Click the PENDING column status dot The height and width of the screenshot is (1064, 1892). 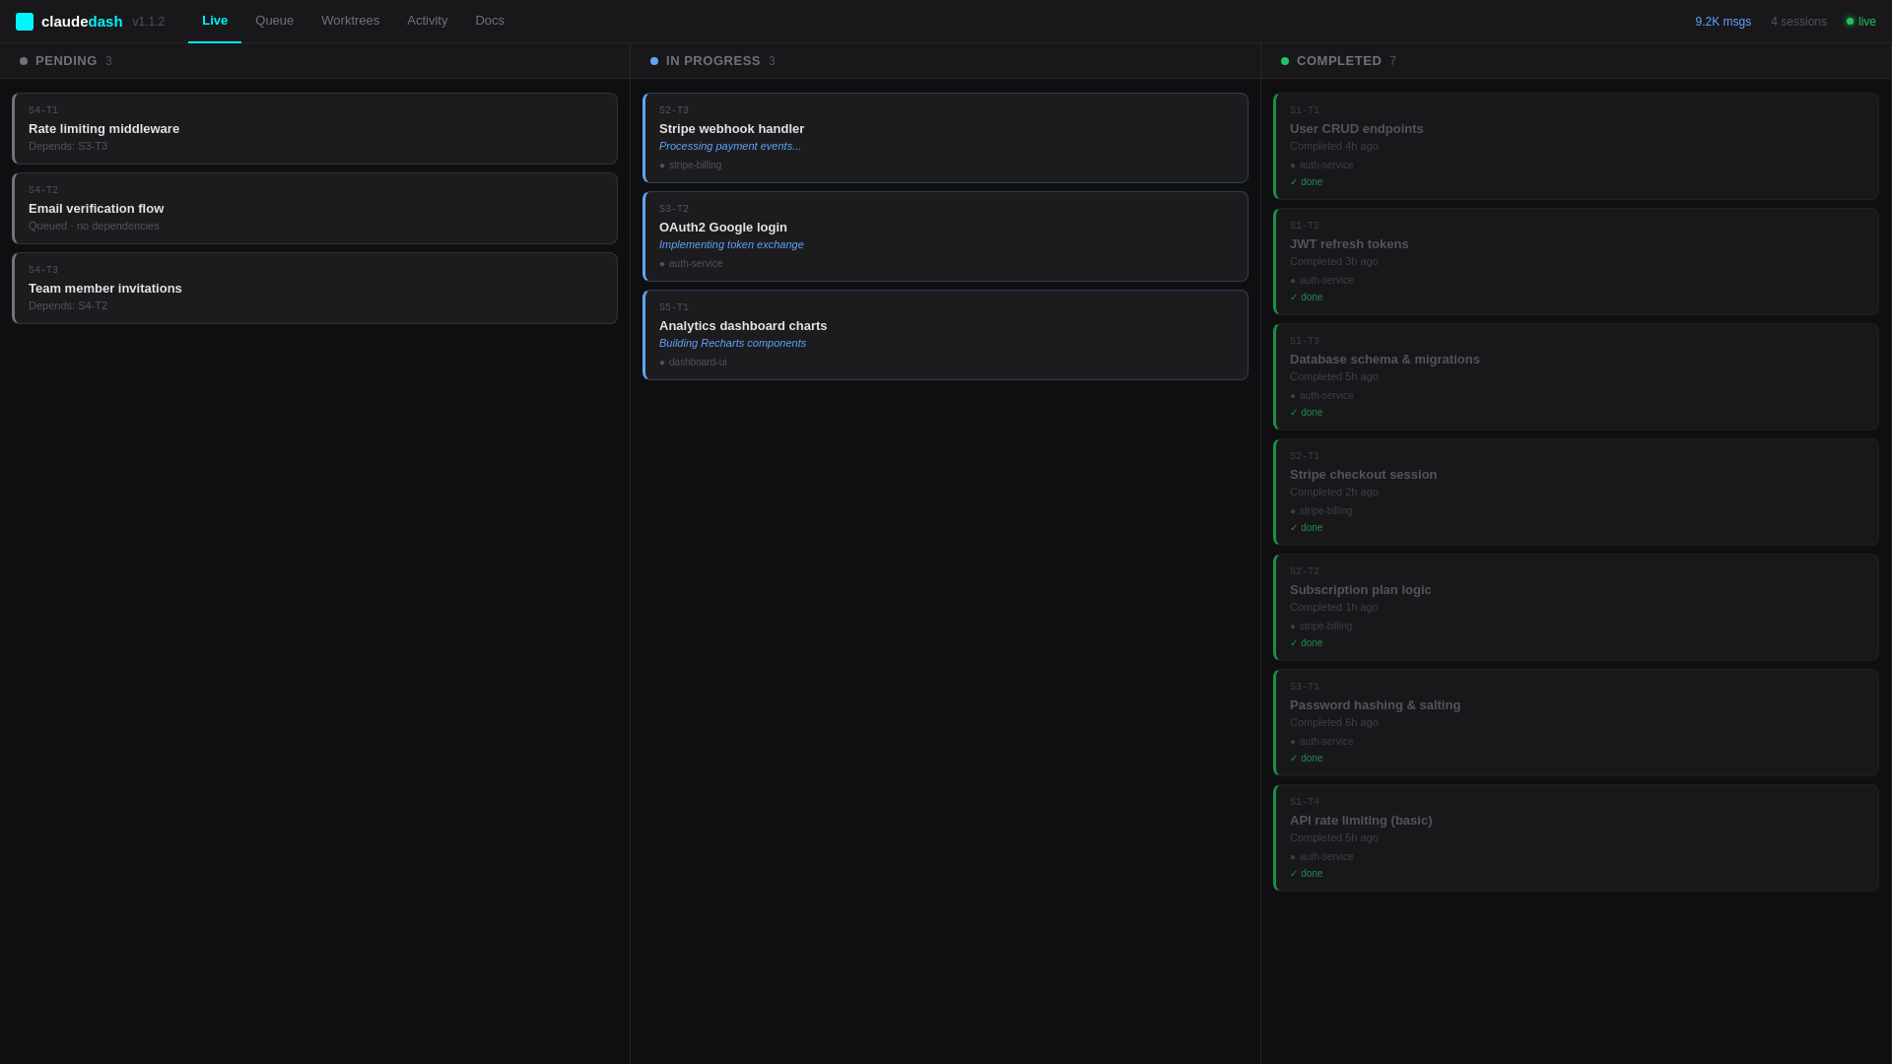coord(24,60)
